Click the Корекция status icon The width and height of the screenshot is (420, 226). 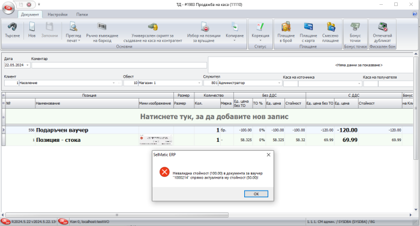pyautogui.click(x=260, y=27)
